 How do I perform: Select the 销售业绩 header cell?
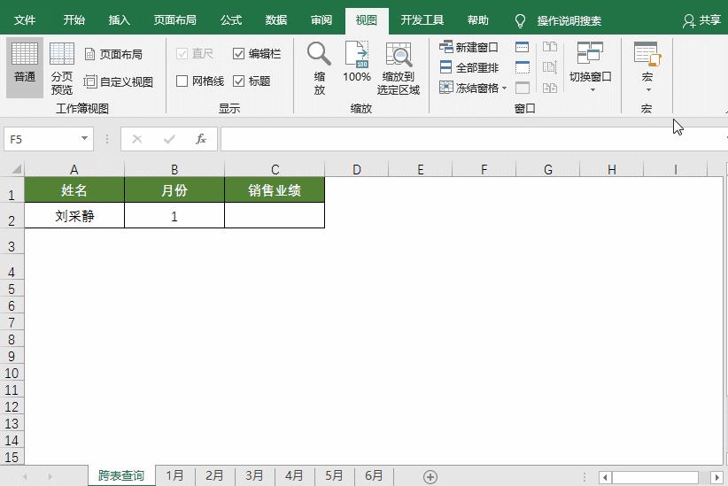tap(275, 189)
